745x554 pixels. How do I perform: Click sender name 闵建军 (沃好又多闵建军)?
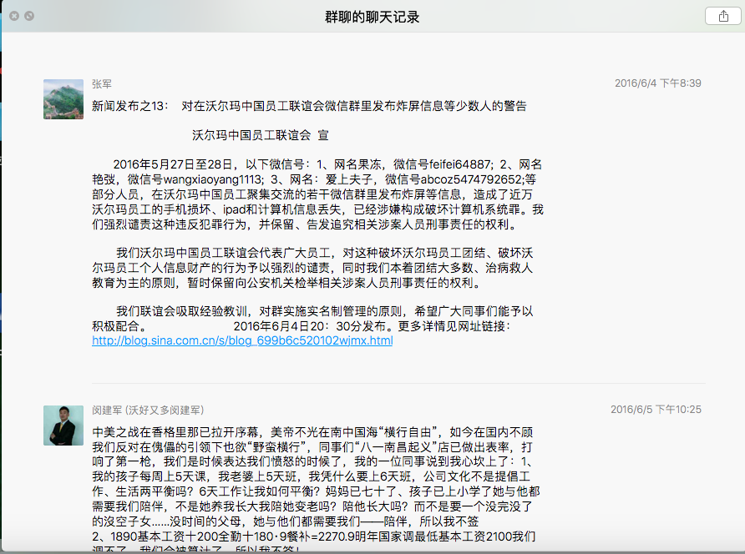click(148, 410)
